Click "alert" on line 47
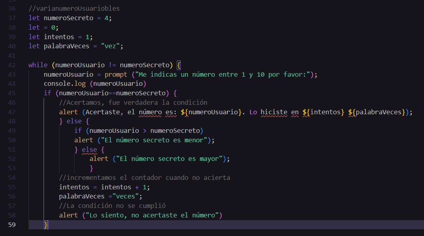The height and width of the screenshot is (236, 424). click(68, 112)
